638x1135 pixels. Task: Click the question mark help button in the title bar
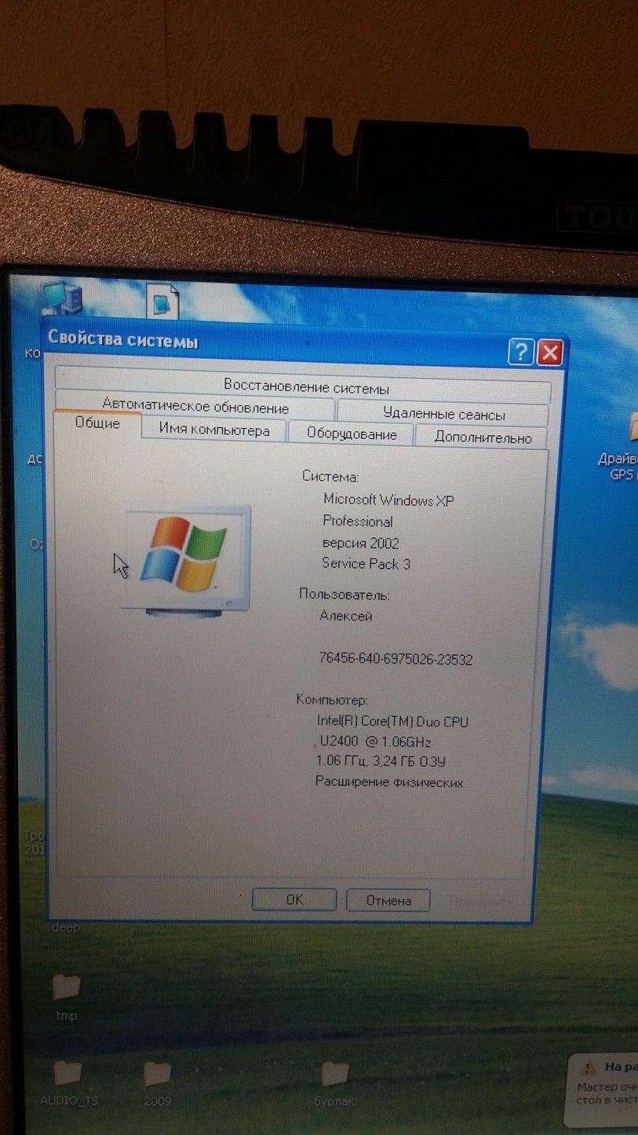pos(520,352)
